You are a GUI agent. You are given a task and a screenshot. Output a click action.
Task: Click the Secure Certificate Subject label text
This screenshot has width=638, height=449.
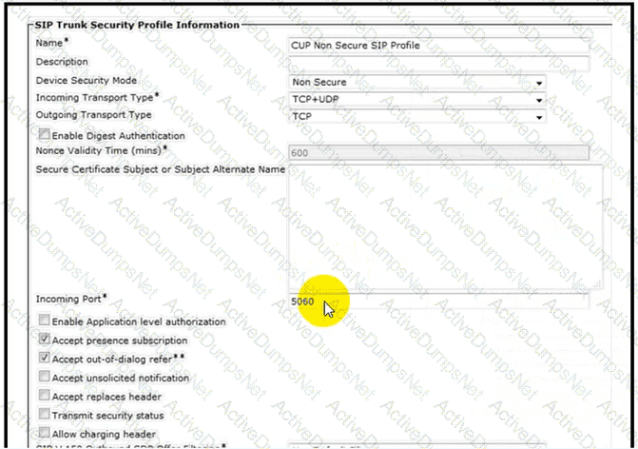tap(160, 169)
